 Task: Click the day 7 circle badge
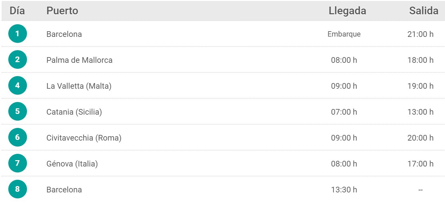point(18,163)
